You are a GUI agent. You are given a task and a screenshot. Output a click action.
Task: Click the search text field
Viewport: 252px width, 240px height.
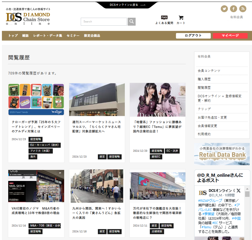[x=104, y=22]
